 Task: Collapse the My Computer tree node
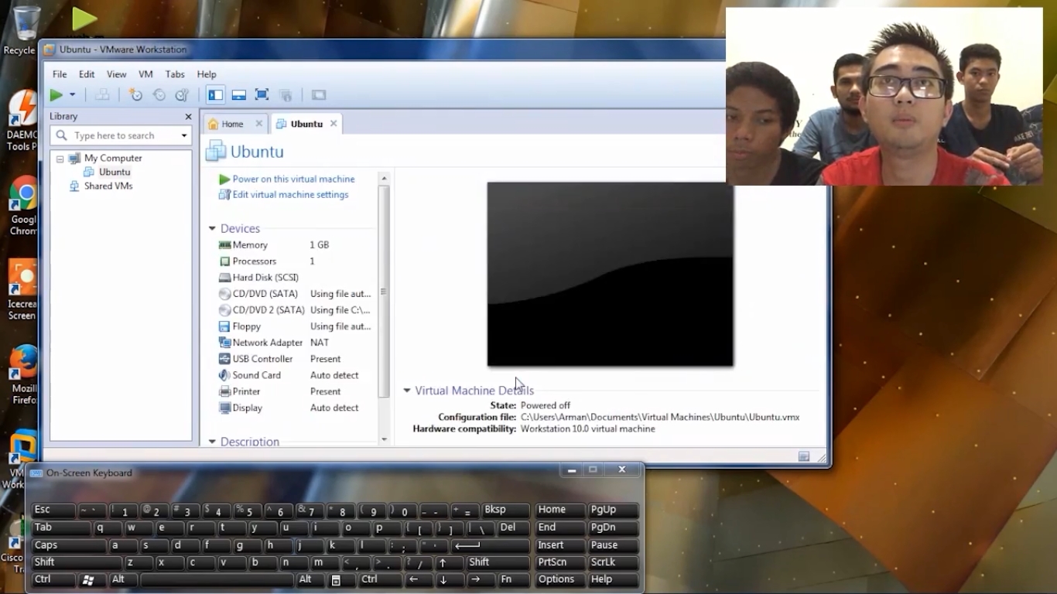click(60, 159)
